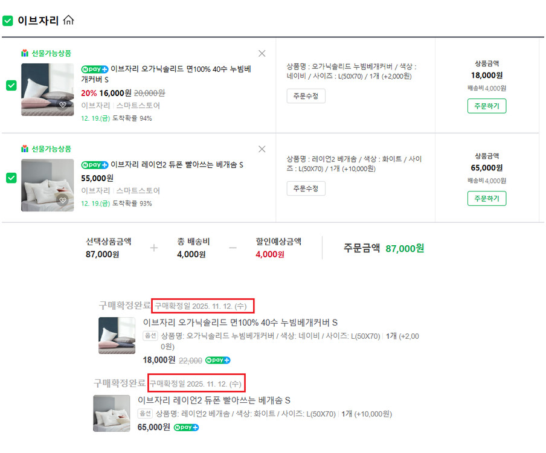Click the N Pay badge next to 65,000원 confirmed order
This screenshot has width=546, height=453.
(185, 427)
